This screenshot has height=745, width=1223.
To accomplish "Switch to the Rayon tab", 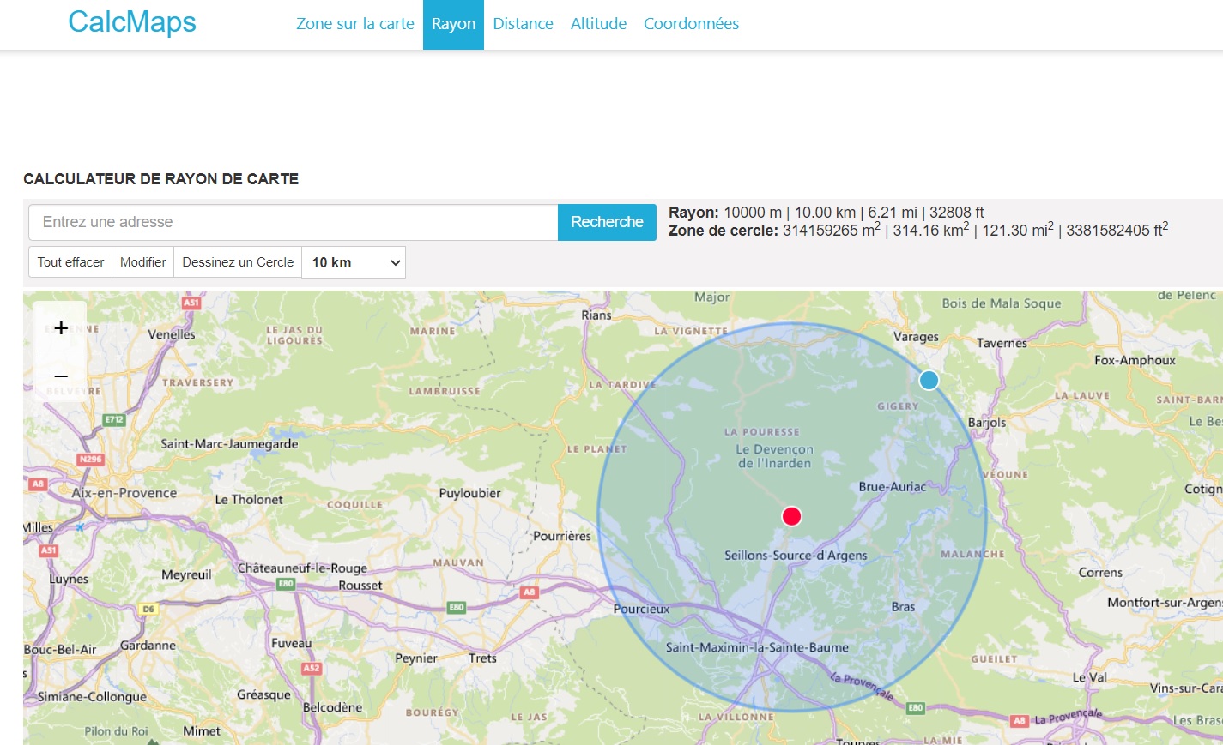I will click(x=453, y=24).
